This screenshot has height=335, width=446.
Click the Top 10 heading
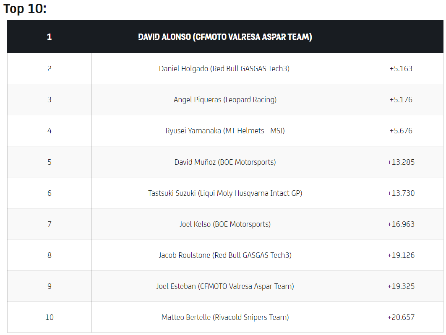25,9
